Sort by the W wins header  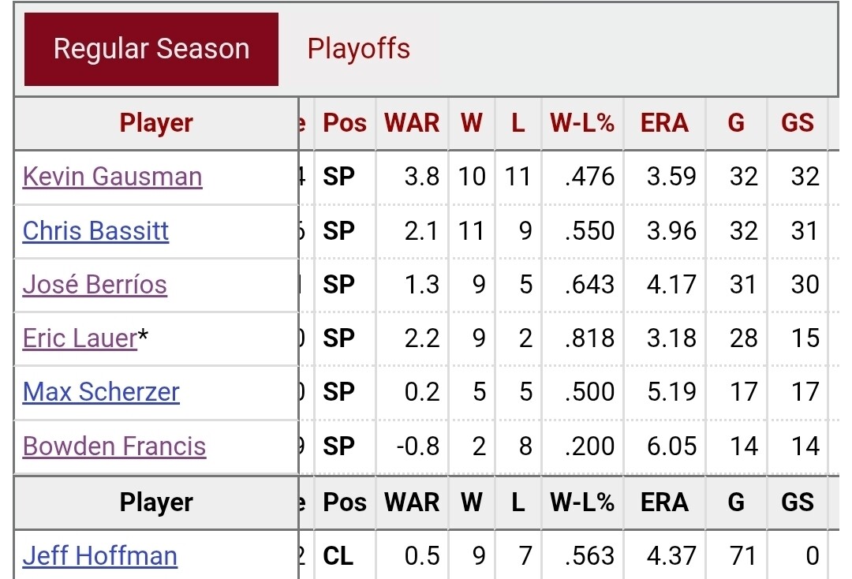point(472,123)
